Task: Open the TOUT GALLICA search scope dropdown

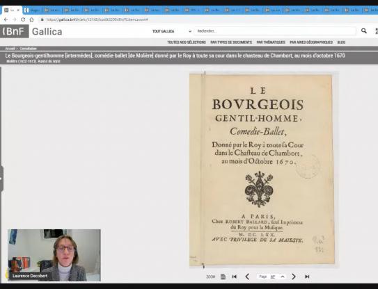Action: pyautogui.click(x=172, y=31)
